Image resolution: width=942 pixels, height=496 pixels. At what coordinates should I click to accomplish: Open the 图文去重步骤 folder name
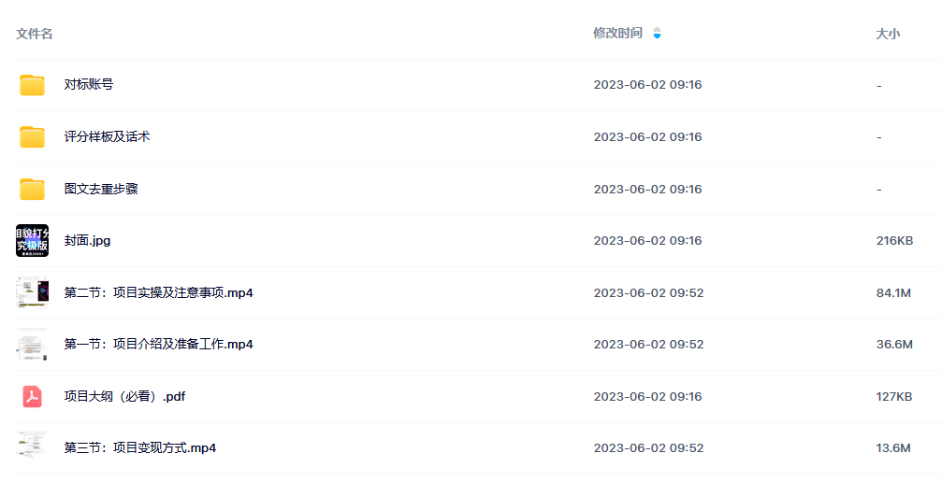click(101, 189)
